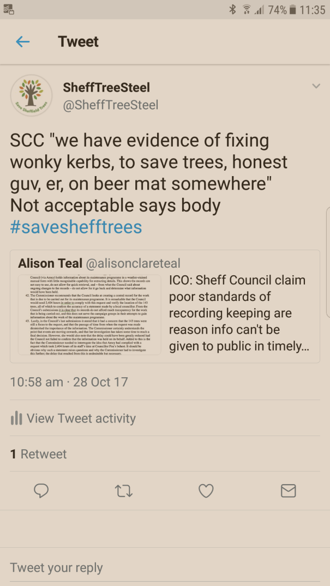Tap the 10:58 am tweet timestamp
The image size is (330, 586).
click(x=69, y=382)
